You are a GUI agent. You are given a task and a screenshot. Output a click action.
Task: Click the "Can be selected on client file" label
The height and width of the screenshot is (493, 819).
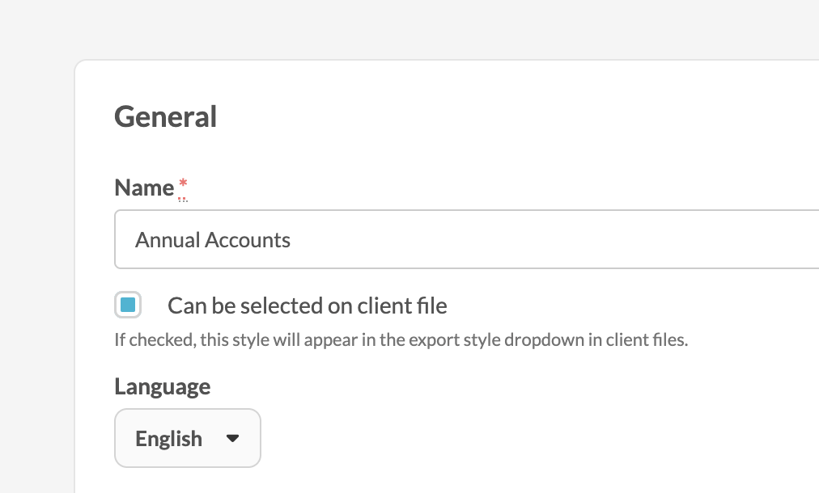(307, 306)
